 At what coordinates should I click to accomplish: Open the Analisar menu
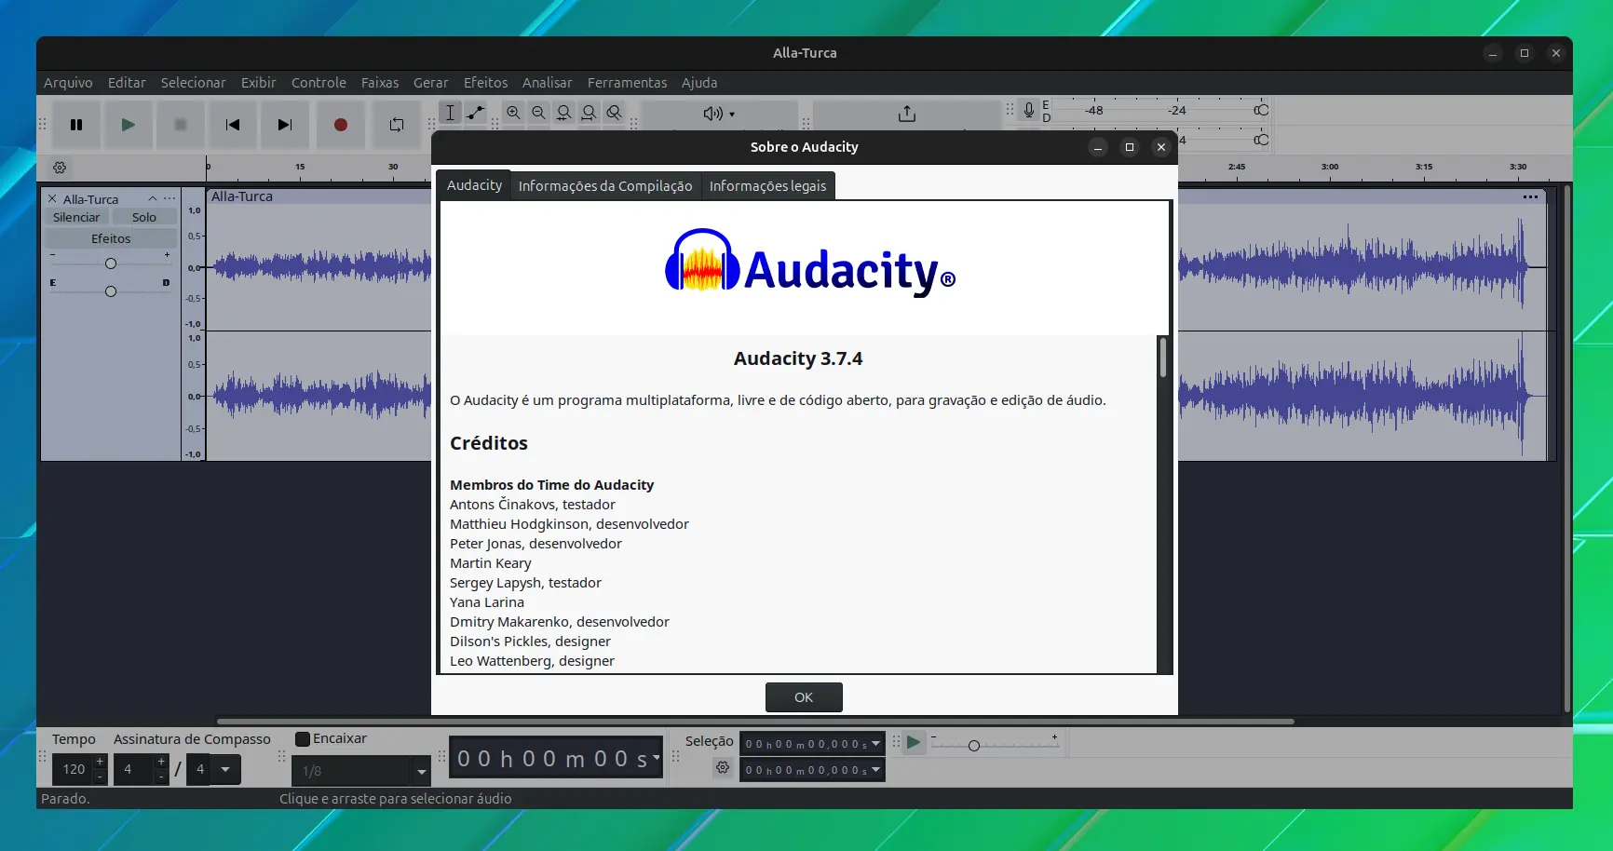(547, 83)
